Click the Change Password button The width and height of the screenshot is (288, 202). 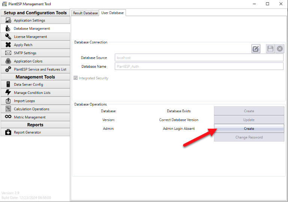[249, 137]
